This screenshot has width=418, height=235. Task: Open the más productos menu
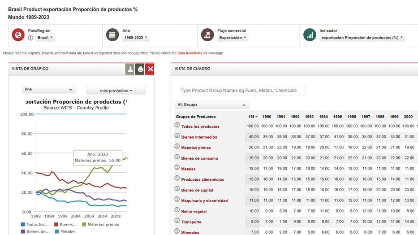click(116, 90)
